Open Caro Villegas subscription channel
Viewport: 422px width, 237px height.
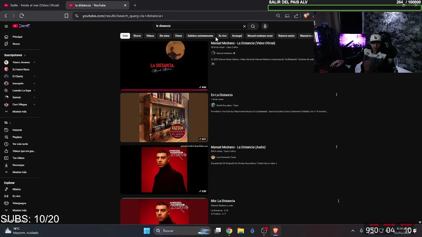pyautogui.click(x=20, y=104)
